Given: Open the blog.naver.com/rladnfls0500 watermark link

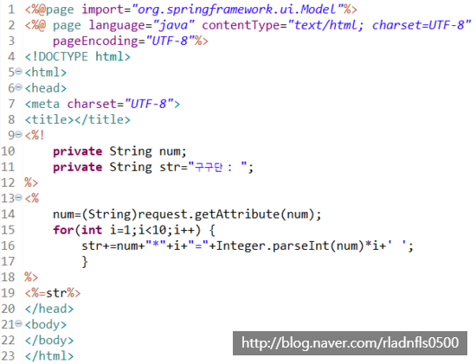Looking at the screenshot, I should point(350,343).
